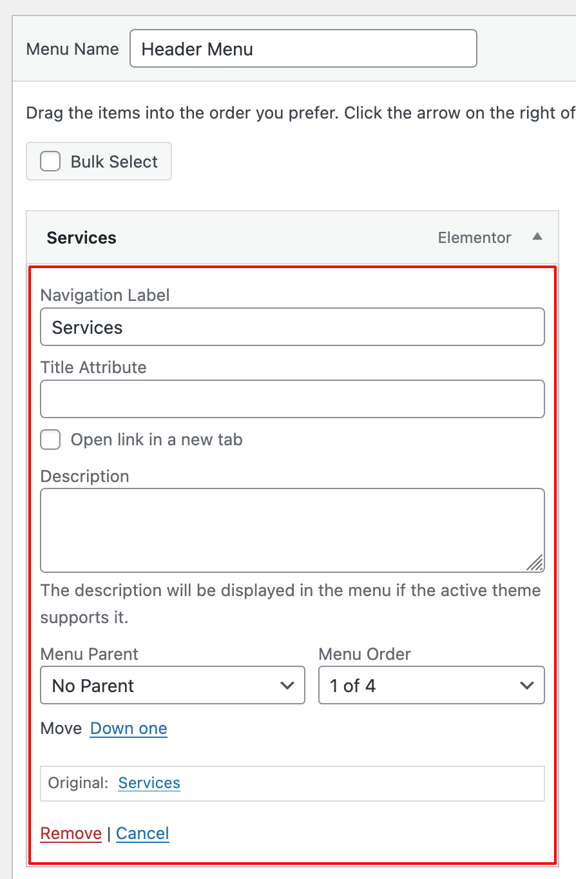Click the Description textarea resize handle

coord(535,564)
